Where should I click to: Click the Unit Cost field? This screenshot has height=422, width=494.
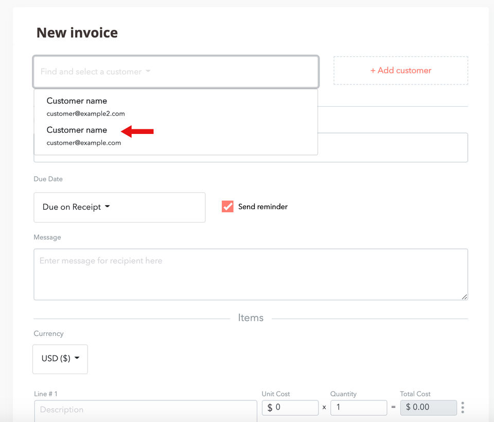290,408
